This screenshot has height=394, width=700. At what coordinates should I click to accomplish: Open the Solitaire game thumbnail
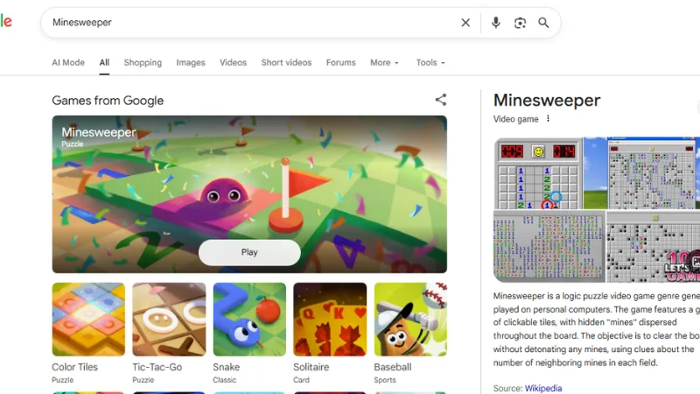click(330, 320)
